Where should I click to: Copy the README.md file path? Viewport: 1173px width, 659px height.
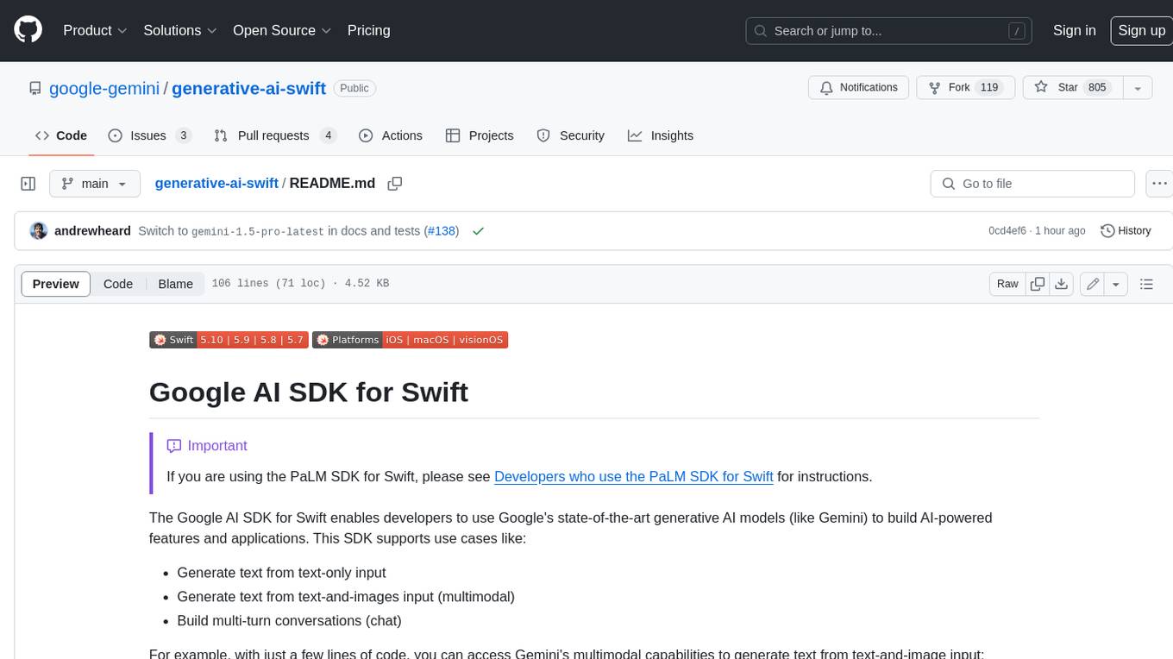click(x=395, y=184)
